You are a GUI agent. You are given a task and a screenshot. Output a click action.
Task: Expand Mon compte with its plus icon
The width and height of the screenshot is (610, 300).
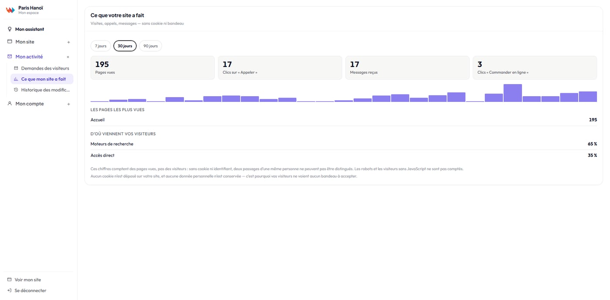click(68, 104)
